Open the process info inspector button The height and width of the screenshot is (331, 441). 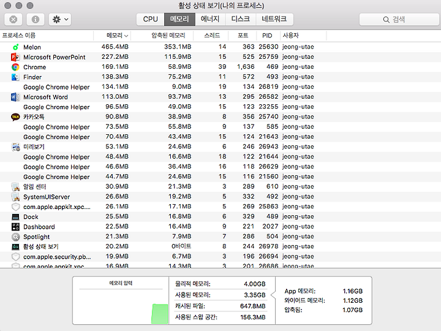[x=35, y=20]
